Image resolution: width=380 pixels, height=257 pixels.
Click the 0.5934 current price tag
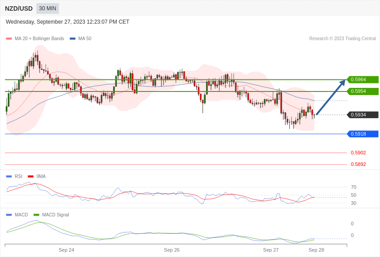coord(363,115)
